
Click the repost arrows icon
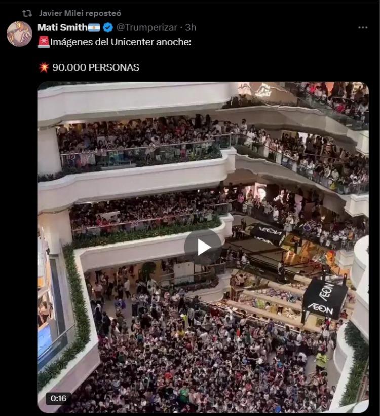pos(27,13)
